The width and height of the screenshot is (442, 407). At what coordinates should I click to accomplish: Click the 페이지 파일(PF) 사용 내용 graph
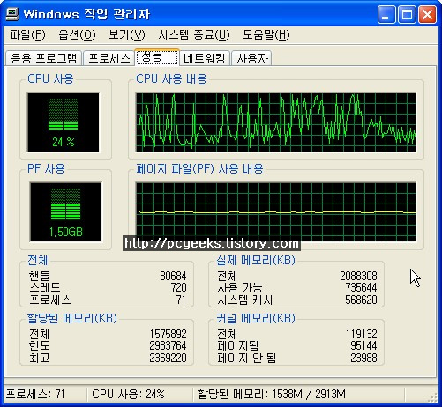point(276,212)
